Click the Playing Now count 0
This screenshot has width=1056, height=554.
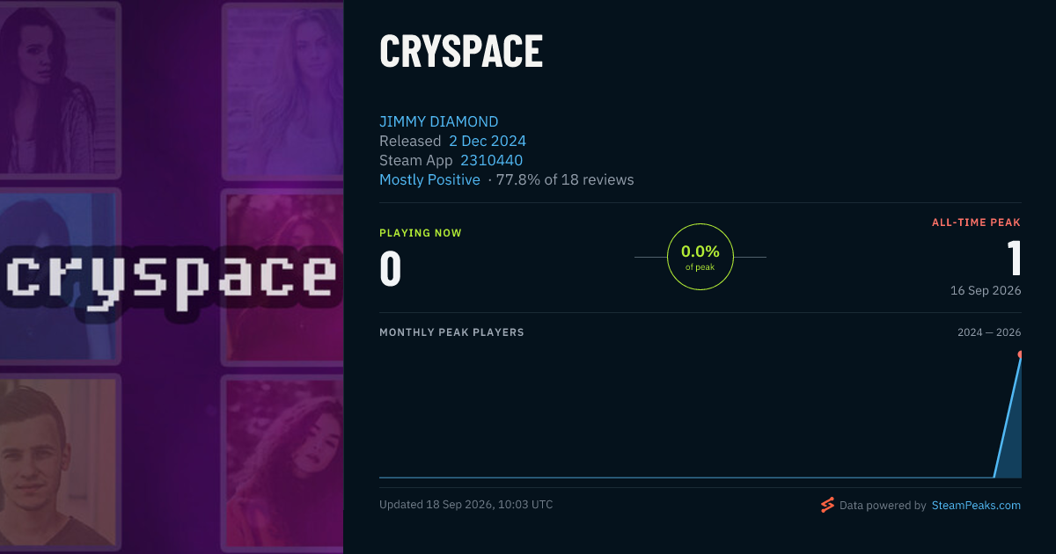391,269
